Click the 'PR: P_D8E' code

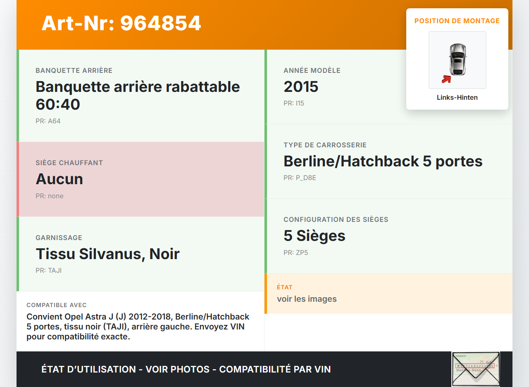point(300,178)
